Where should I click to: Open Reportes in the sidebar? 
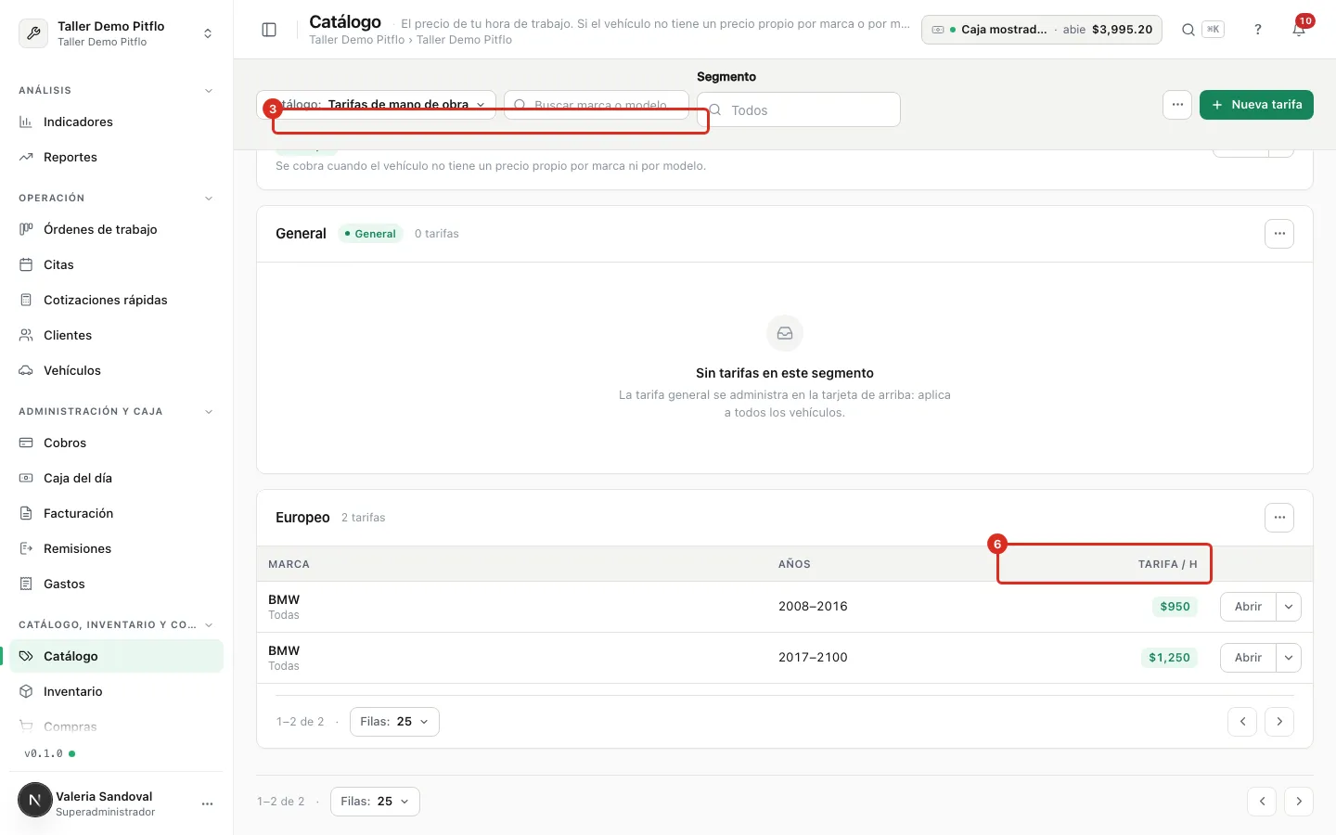(x=116, y=158)
